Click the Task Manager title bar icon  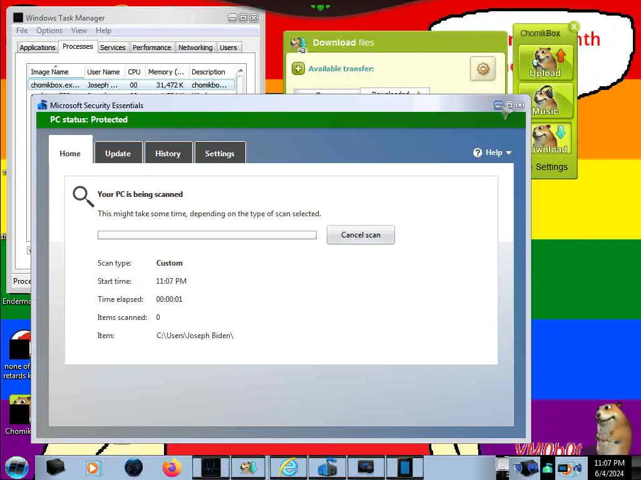coord(18,17)
